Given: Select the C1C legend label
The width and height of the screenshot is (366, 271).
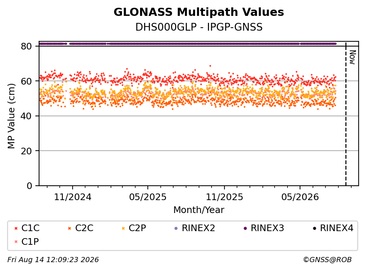Looking at the screenshot, I should 30,228.
